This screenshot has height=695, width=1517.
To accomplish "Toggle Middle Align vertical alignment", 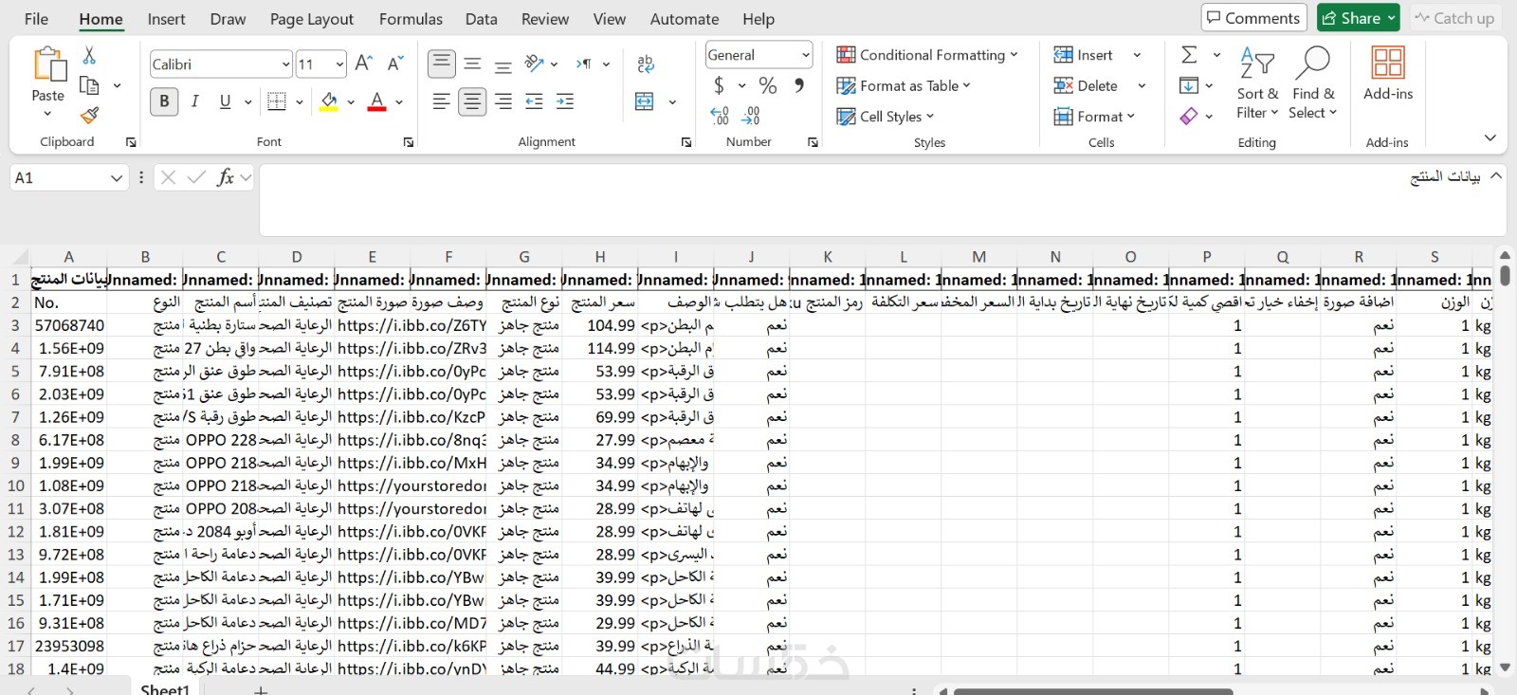I will click(x=472, y=64).
